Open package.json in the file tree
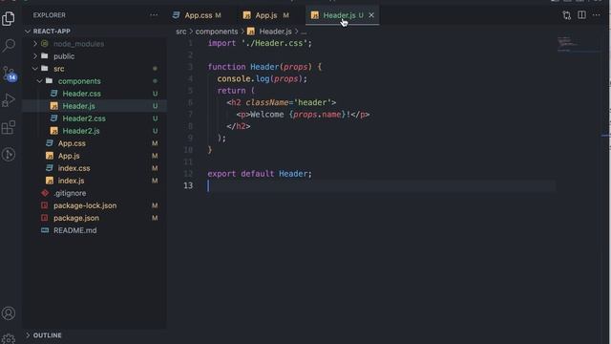This screenshot has width=611, height=344. point(76,218)
